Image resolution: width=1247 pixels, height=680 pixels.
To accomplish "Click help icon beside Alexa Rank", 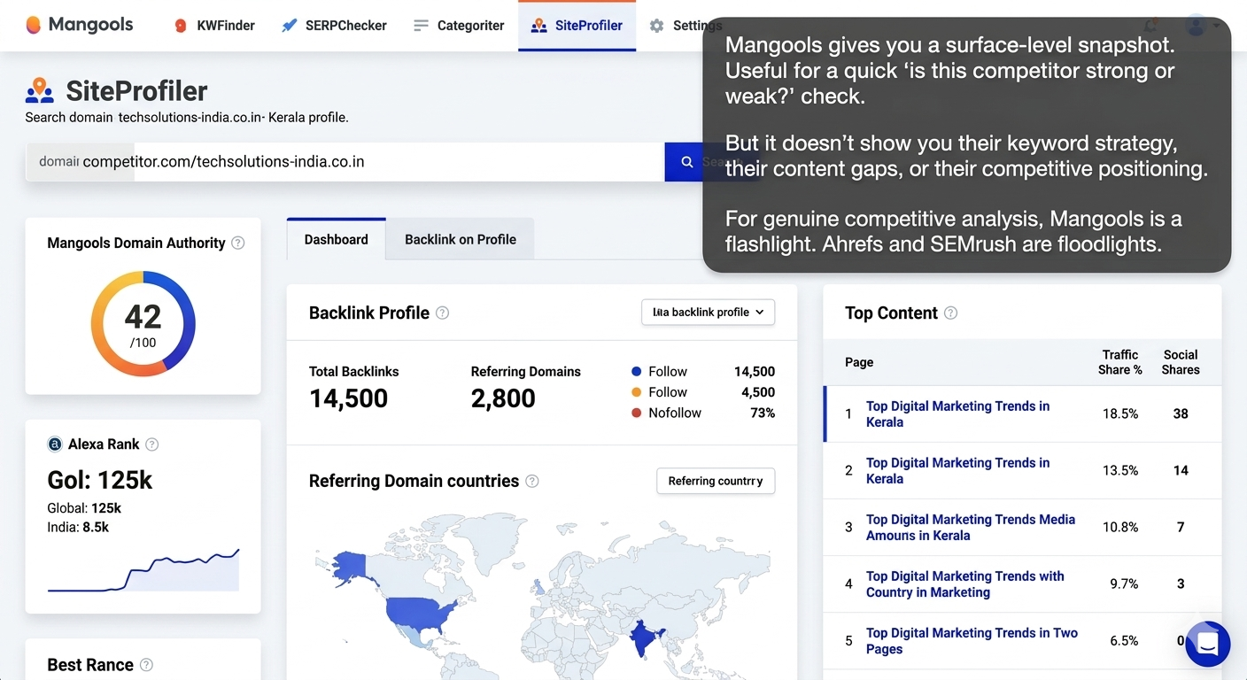I will click(151, 444).
